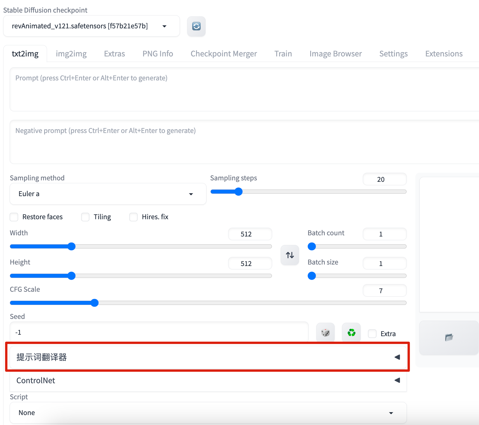Open the Stable Diffusion checkpoint dropdown
Screen dimensions: 479x425
pyautogui.click(x=91, y=26)
